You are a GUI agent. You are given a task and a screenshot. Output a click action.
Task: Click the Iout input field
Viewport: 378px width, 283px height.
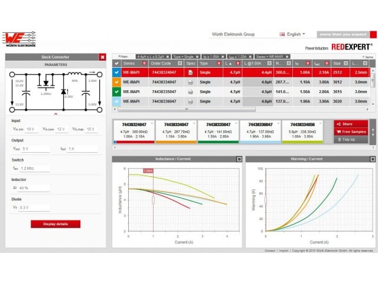click(83, 149)
